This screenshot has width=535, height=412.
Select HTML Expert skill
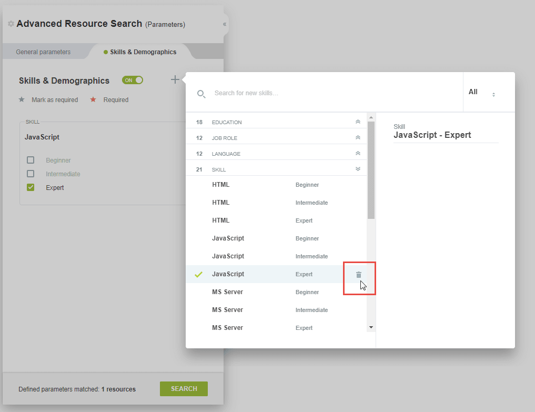(x=276, y=220)
